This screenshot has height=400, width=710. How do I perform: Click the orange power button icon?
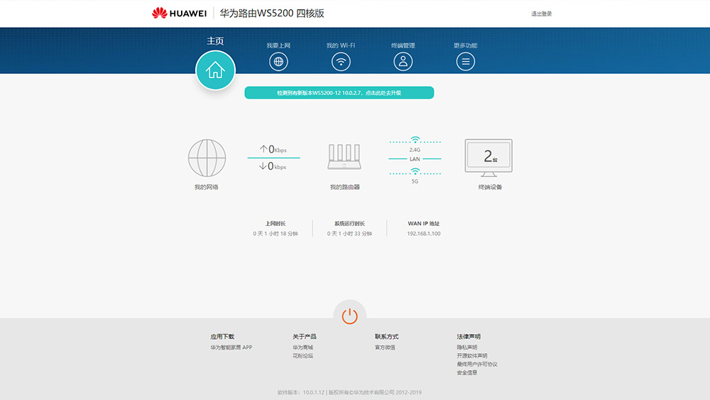pos(349,316)
